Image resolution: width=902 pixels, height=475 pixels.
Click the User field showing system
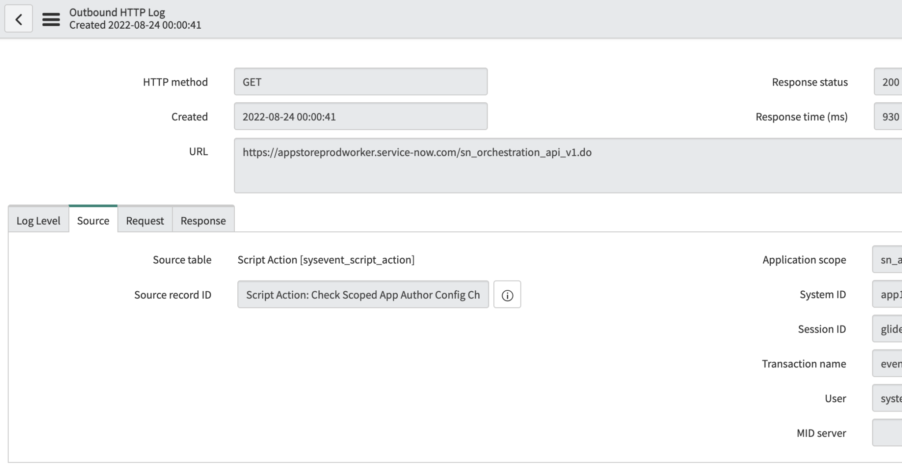pyautogui.click(x=890, y=398)
